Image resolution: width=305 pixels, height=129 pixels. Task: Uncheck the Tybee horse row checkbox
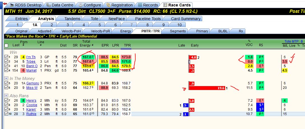[6, 62]
